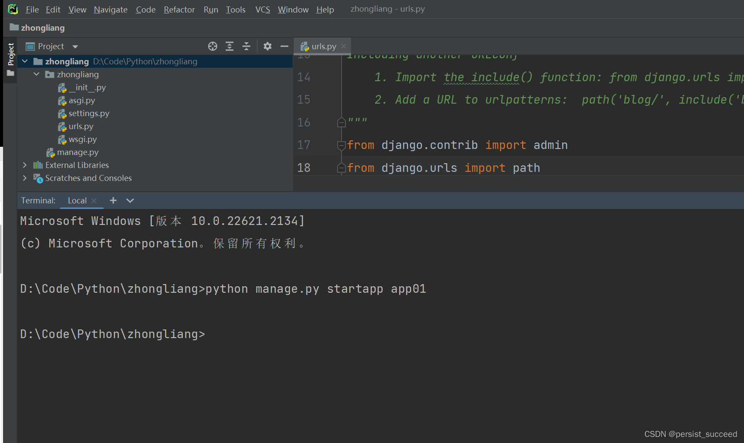Image resolution: width=744 pixels, height=443 pixels.
Task: Click 'django.contrib' text on line 17
Action: click(x=430, y=145)
